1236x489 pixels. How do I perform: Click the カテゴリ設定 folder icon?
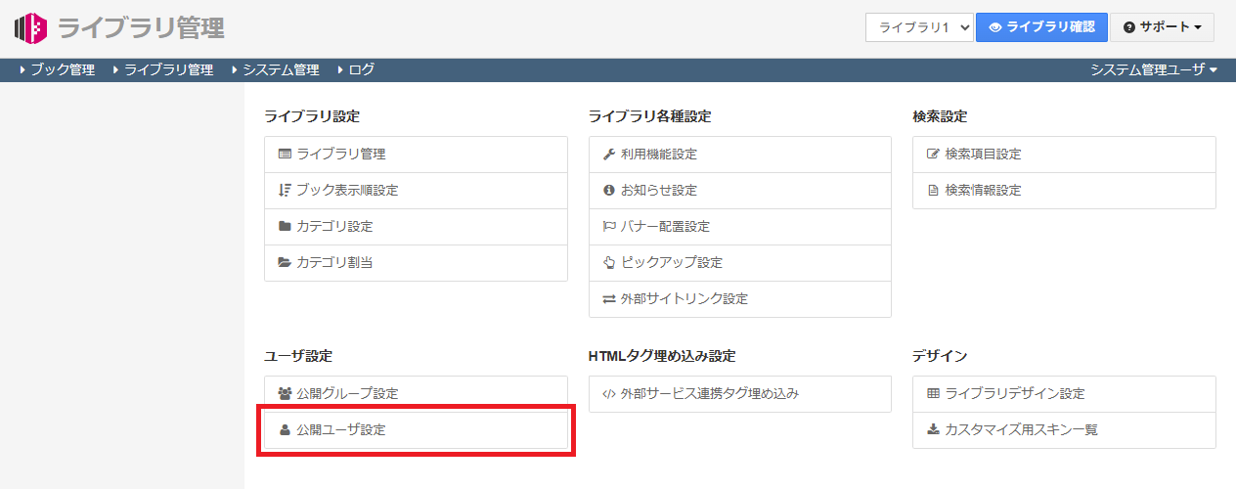tap(285, 227)
